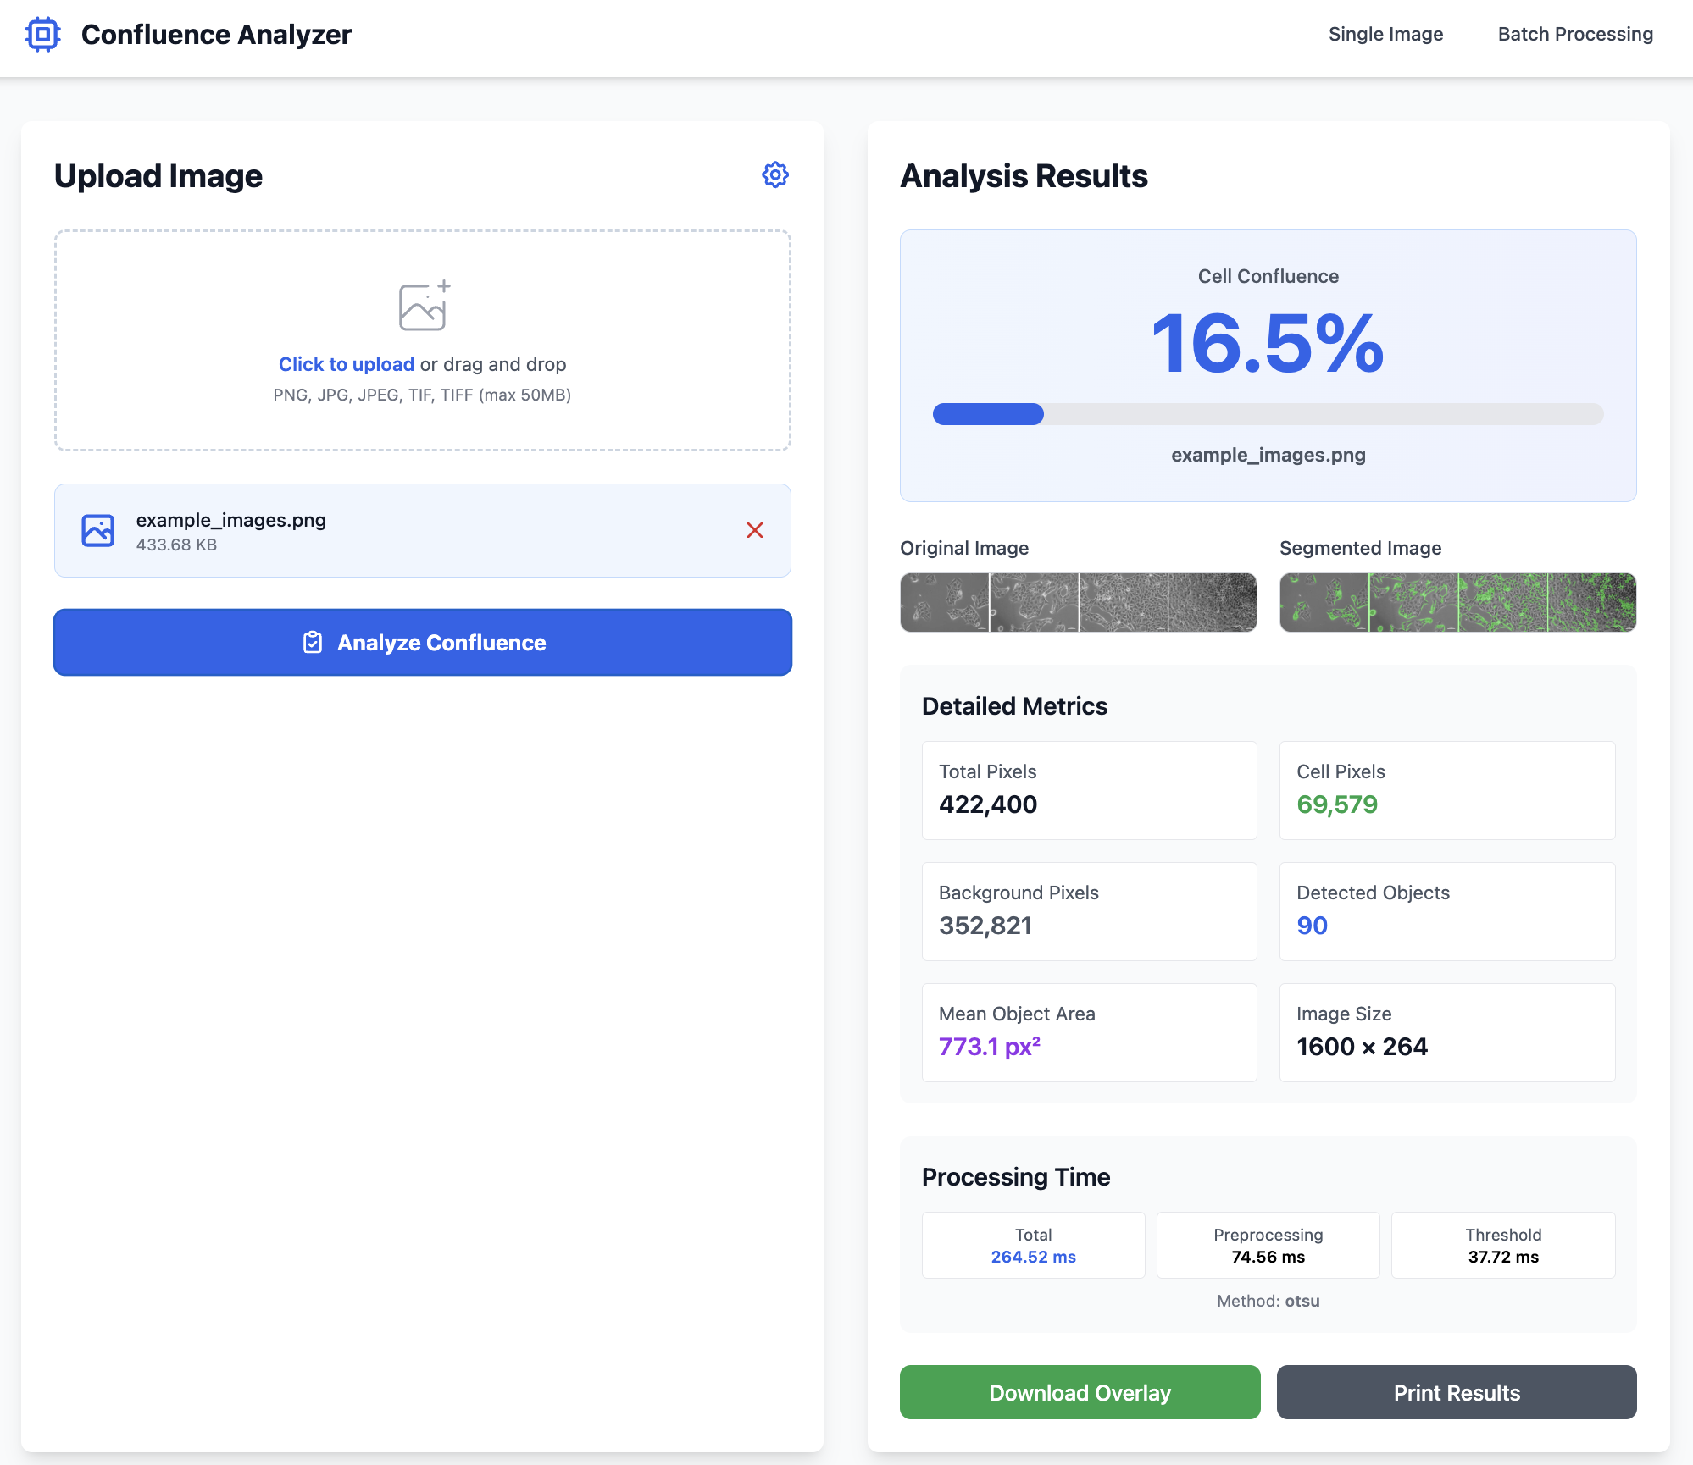The height and width of the screenshot is (1465, 1693).
Task: Remove example_images.png using the red X
Action: (755, 531)
